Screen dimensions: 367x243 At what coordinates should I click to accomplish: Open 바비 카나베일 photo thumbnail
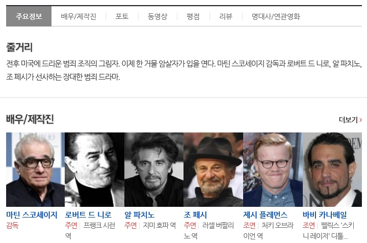[332, 170]
